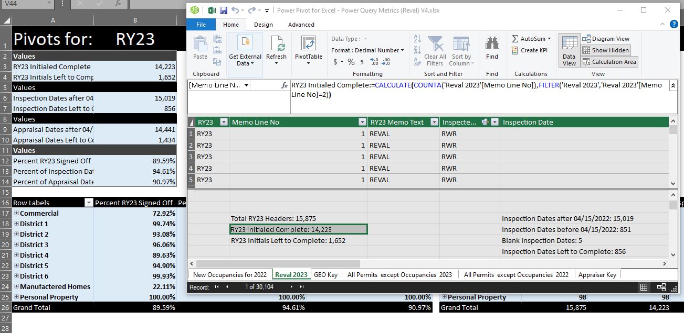Switch to Diagram View
The height and width of the screenshot is (333, 684).
click(606, 39)
